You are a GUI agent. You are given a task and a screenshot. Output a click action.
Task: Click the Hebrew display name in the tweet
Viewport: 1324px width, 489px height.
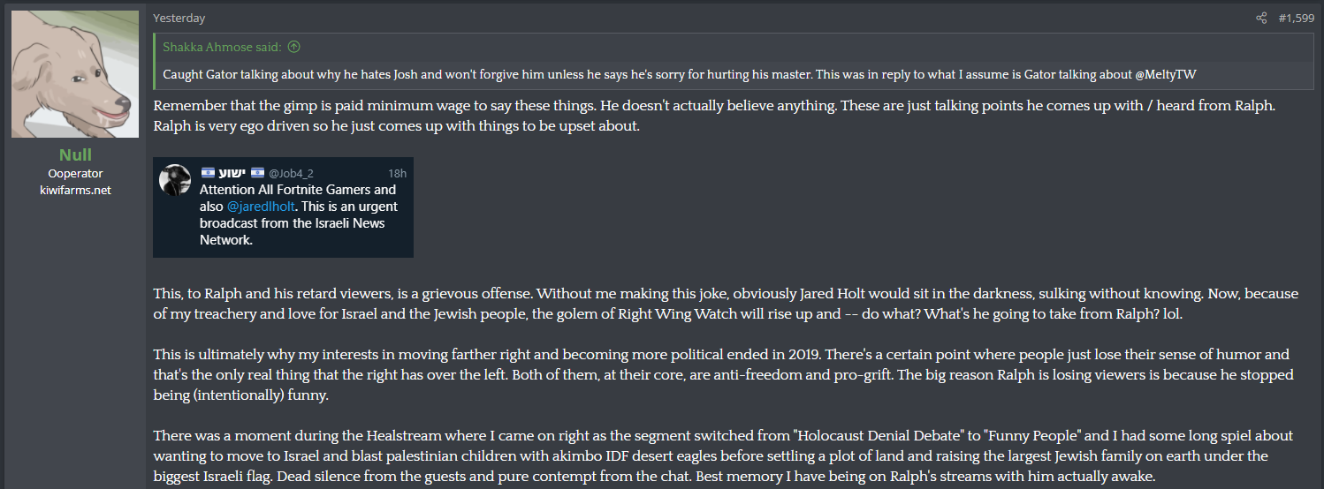(x=232, y=172)
